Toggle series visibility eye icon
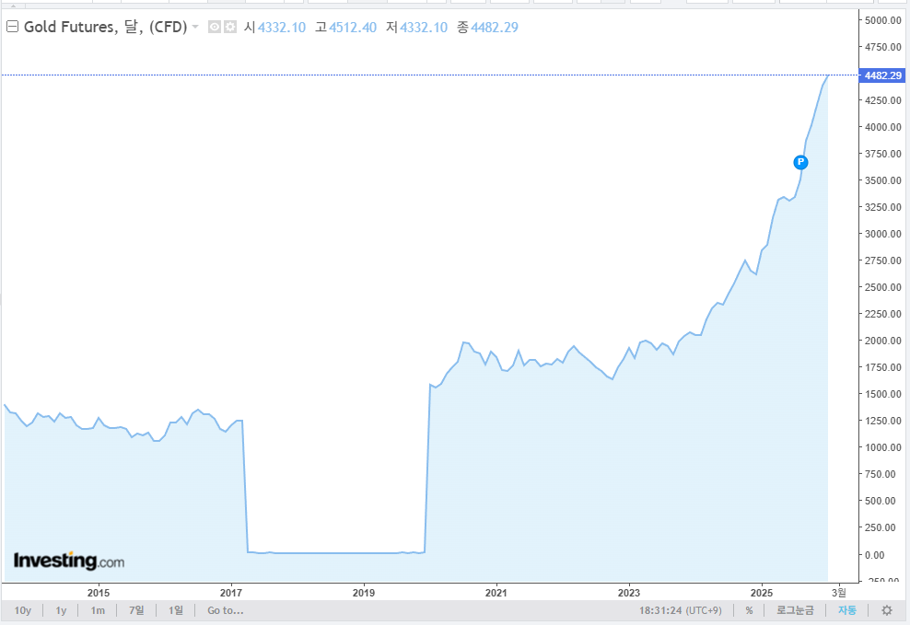The width and height of the screenshot is (910, 625). [214, 28]
